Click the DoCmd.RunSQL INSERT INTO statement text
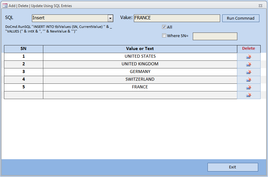 coord(58,29)
